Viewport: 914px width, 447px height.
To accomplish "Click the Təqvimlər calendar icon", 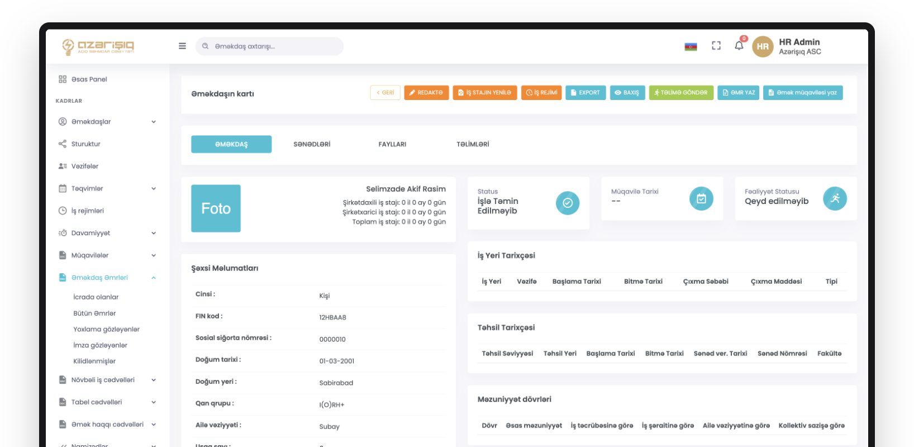I will (x=63, y=188).
